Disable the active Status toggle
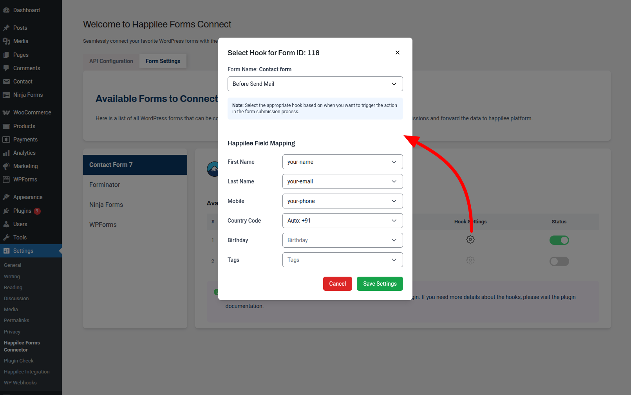Image resolution: width=631 pixels, height=395 pixels. point(559,240)
